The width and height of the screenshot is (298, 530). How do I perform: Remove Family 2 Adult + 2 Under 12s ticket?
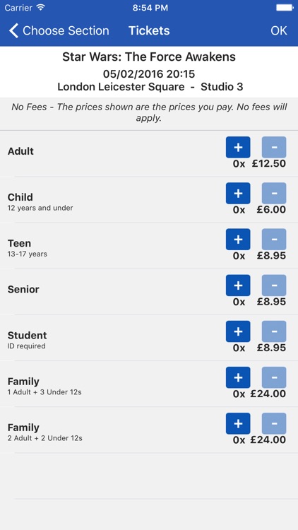(x=274, y=423)
